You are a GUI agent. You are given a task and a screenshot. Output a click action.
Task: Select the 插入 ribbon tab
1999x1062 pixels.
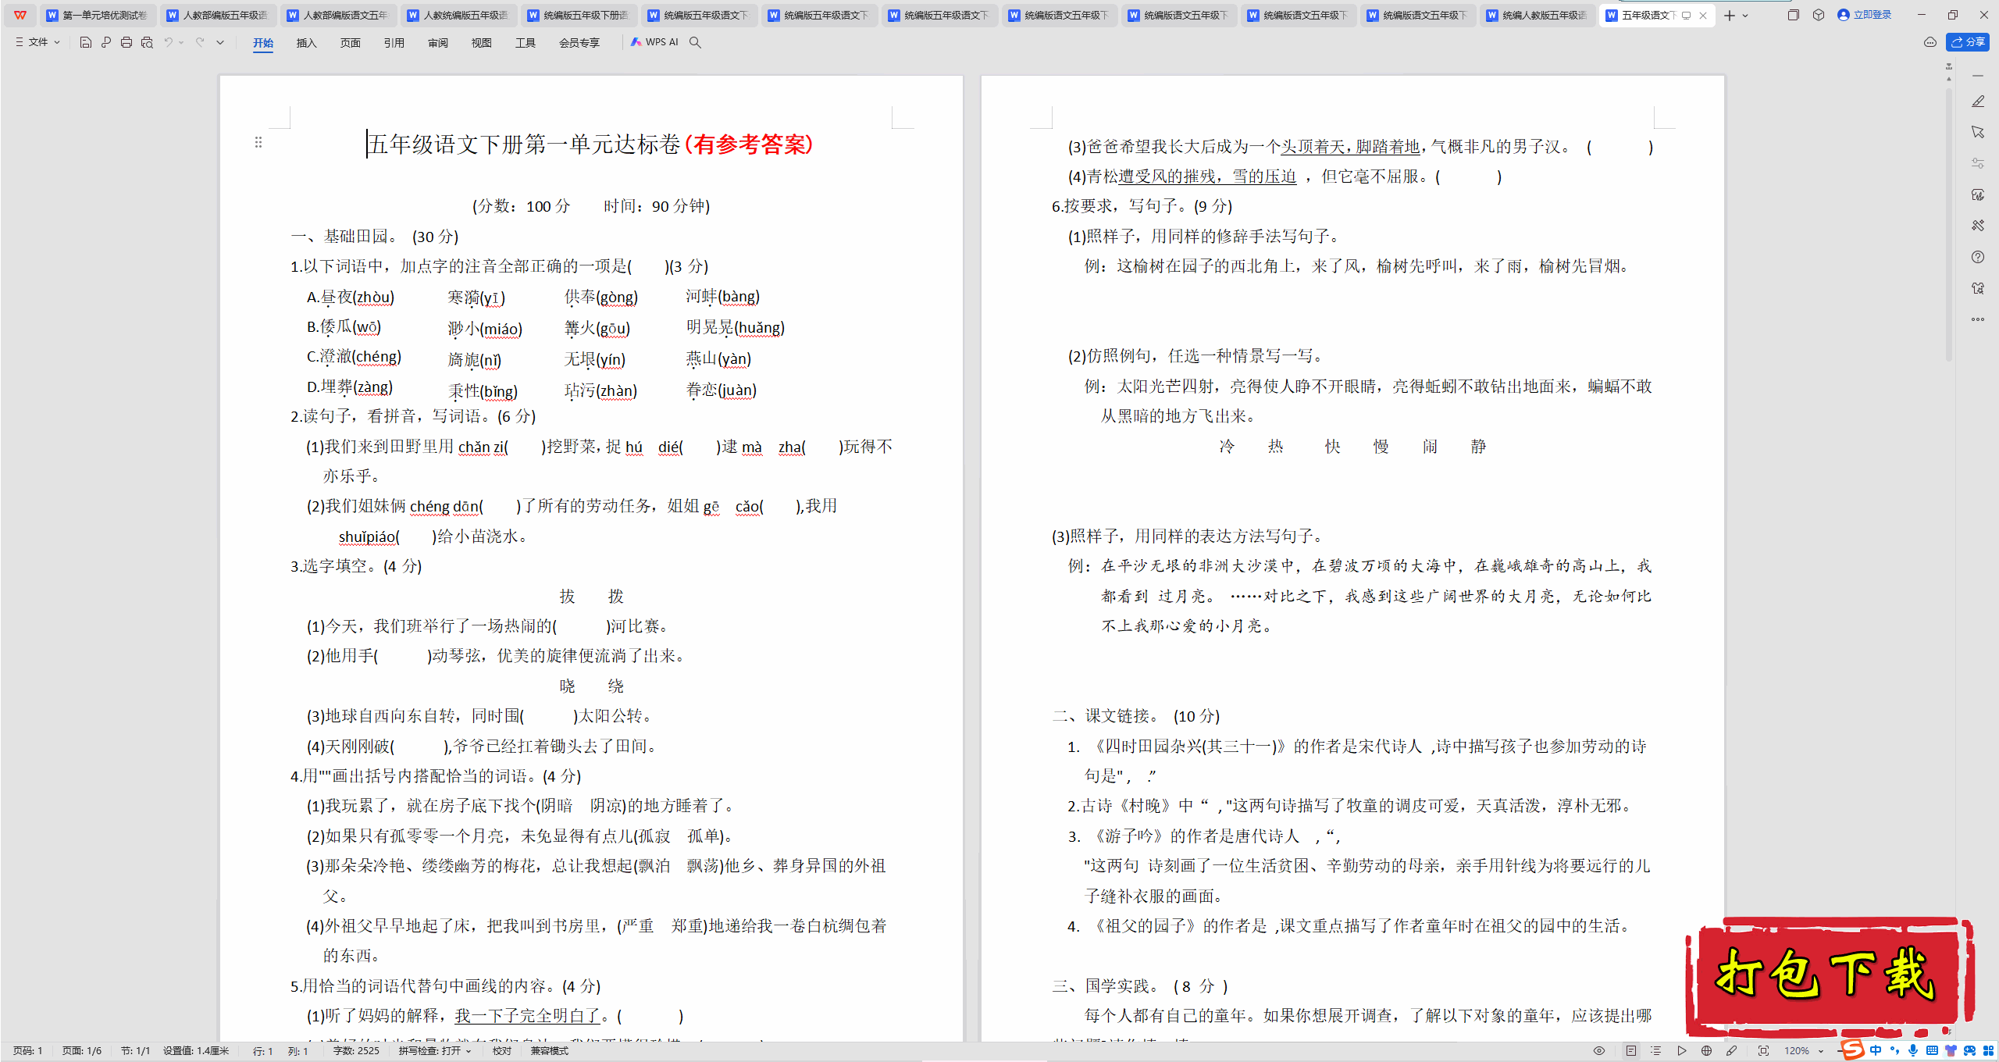click(306, 43)
